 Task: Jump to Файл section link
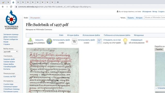click(61, 35)
